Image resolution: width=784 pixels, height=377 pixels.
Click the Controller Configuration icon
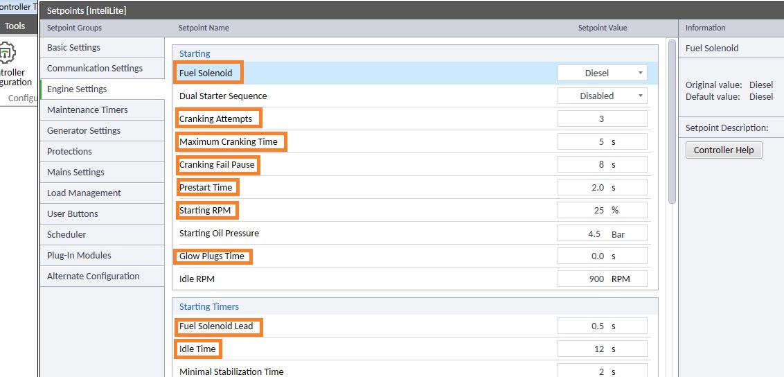8,54
